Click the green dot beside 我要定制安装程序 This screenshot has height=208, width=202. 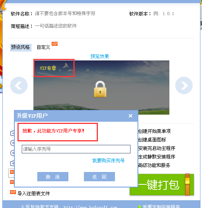[x=139, y=206]
